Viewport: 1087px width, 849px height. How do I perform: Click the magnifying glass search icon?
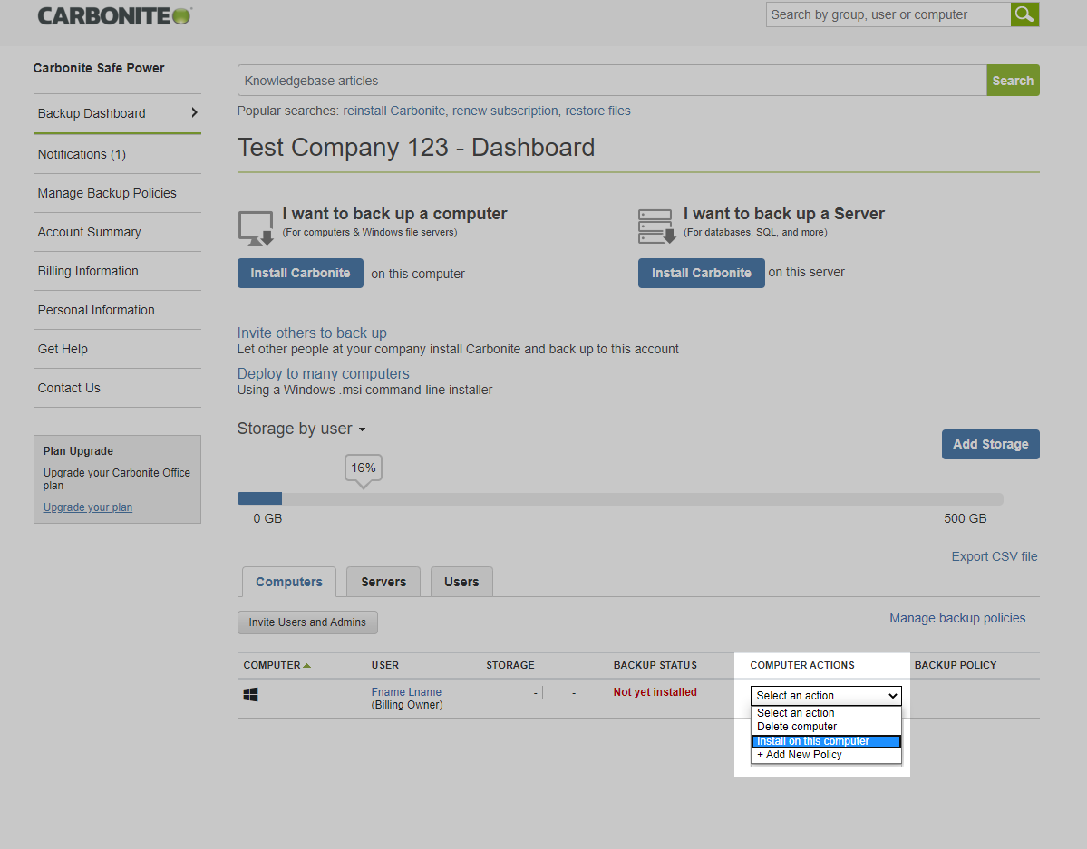point(1024,14)
